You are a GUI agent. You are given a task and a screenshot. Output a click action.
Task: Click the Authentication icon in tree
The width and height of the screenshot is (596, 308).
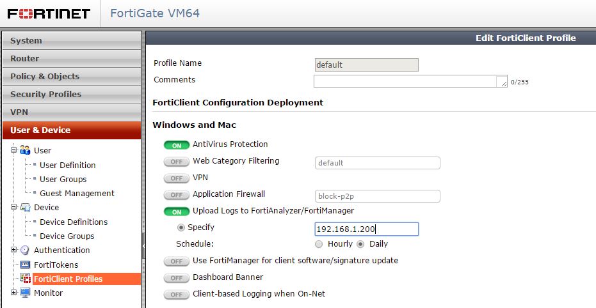[x=25, y=250]
